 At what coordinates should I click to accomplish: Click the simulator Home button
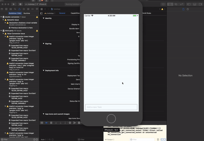point(111,118)
